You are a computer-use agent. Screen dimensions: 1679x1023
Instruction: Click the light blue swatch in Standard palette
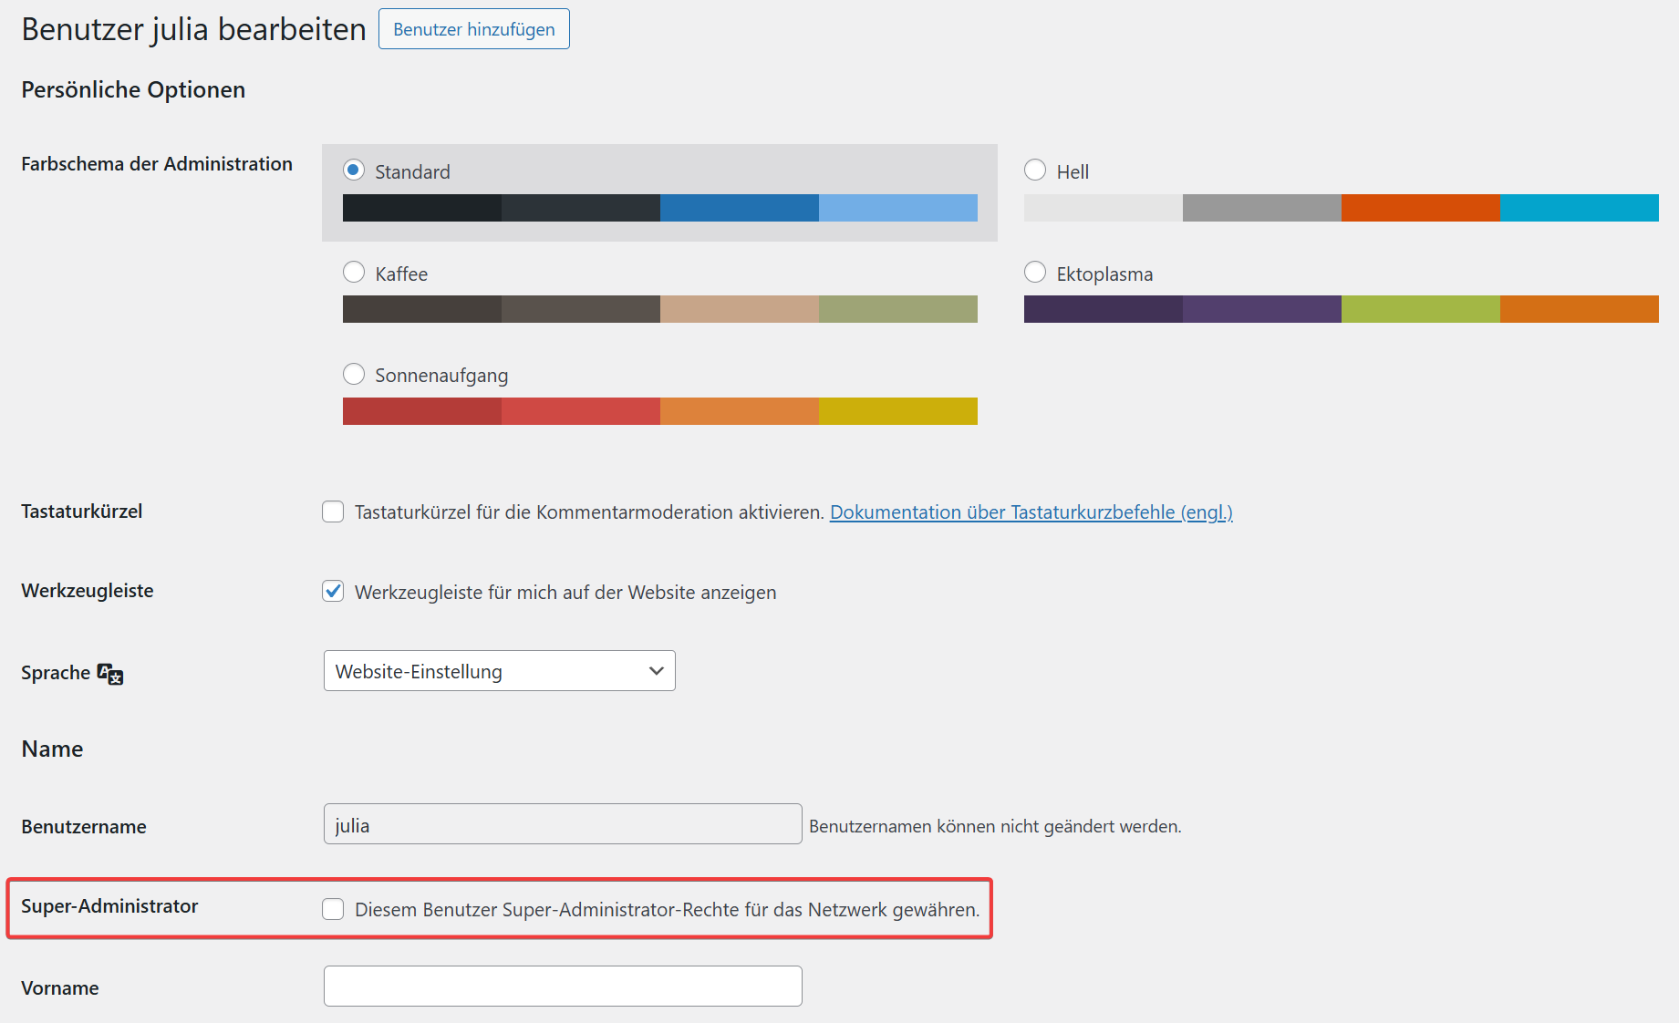tap(897, 208)
